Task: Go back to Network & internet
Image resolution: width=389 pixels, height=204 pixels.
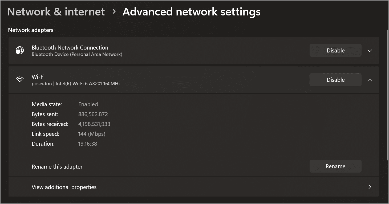Action: [56, 11]
